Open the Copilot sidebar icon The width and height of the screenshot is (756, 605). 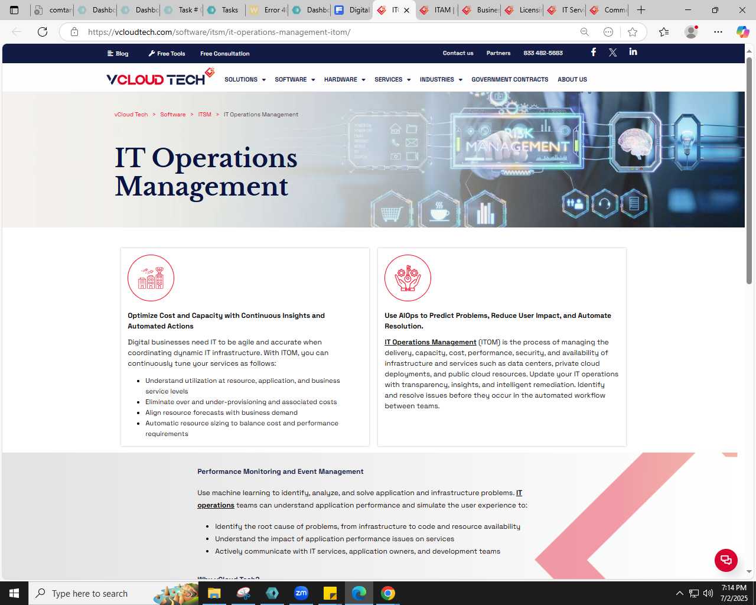click(x=742, y=32)
